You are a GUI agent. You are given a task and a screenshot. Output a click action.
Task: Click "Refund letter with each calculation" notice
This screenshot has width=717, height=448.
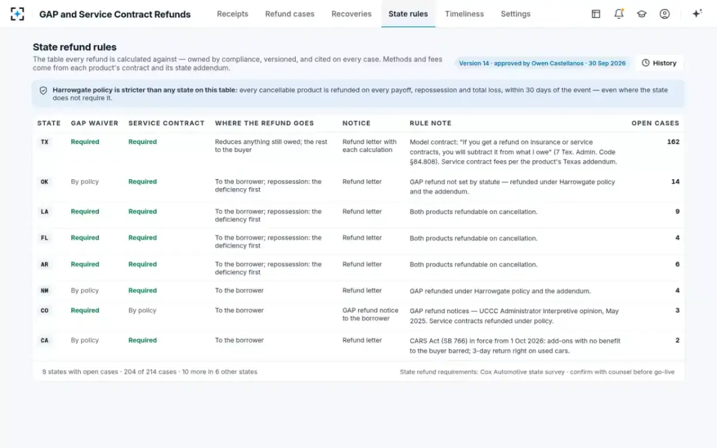coord(369,146)
